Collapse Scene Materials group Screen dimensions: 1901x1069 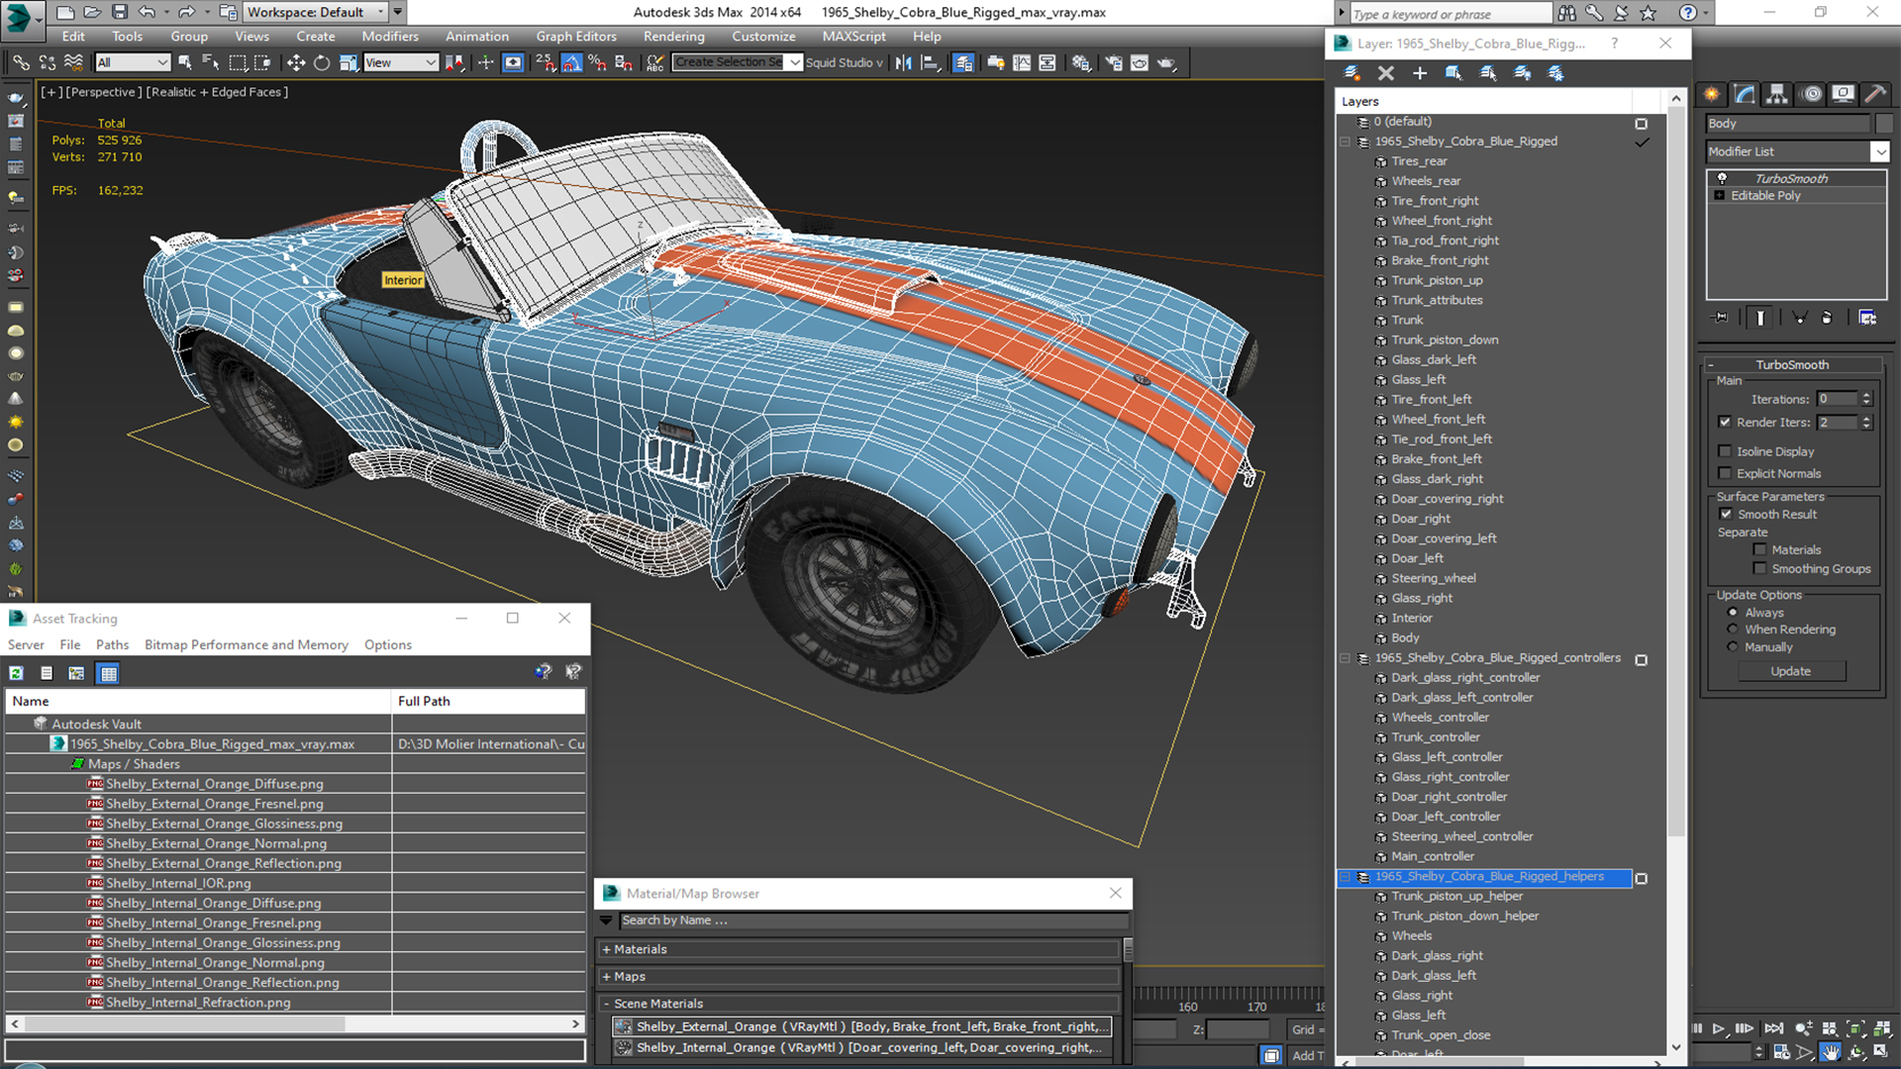coord(606,1004)
